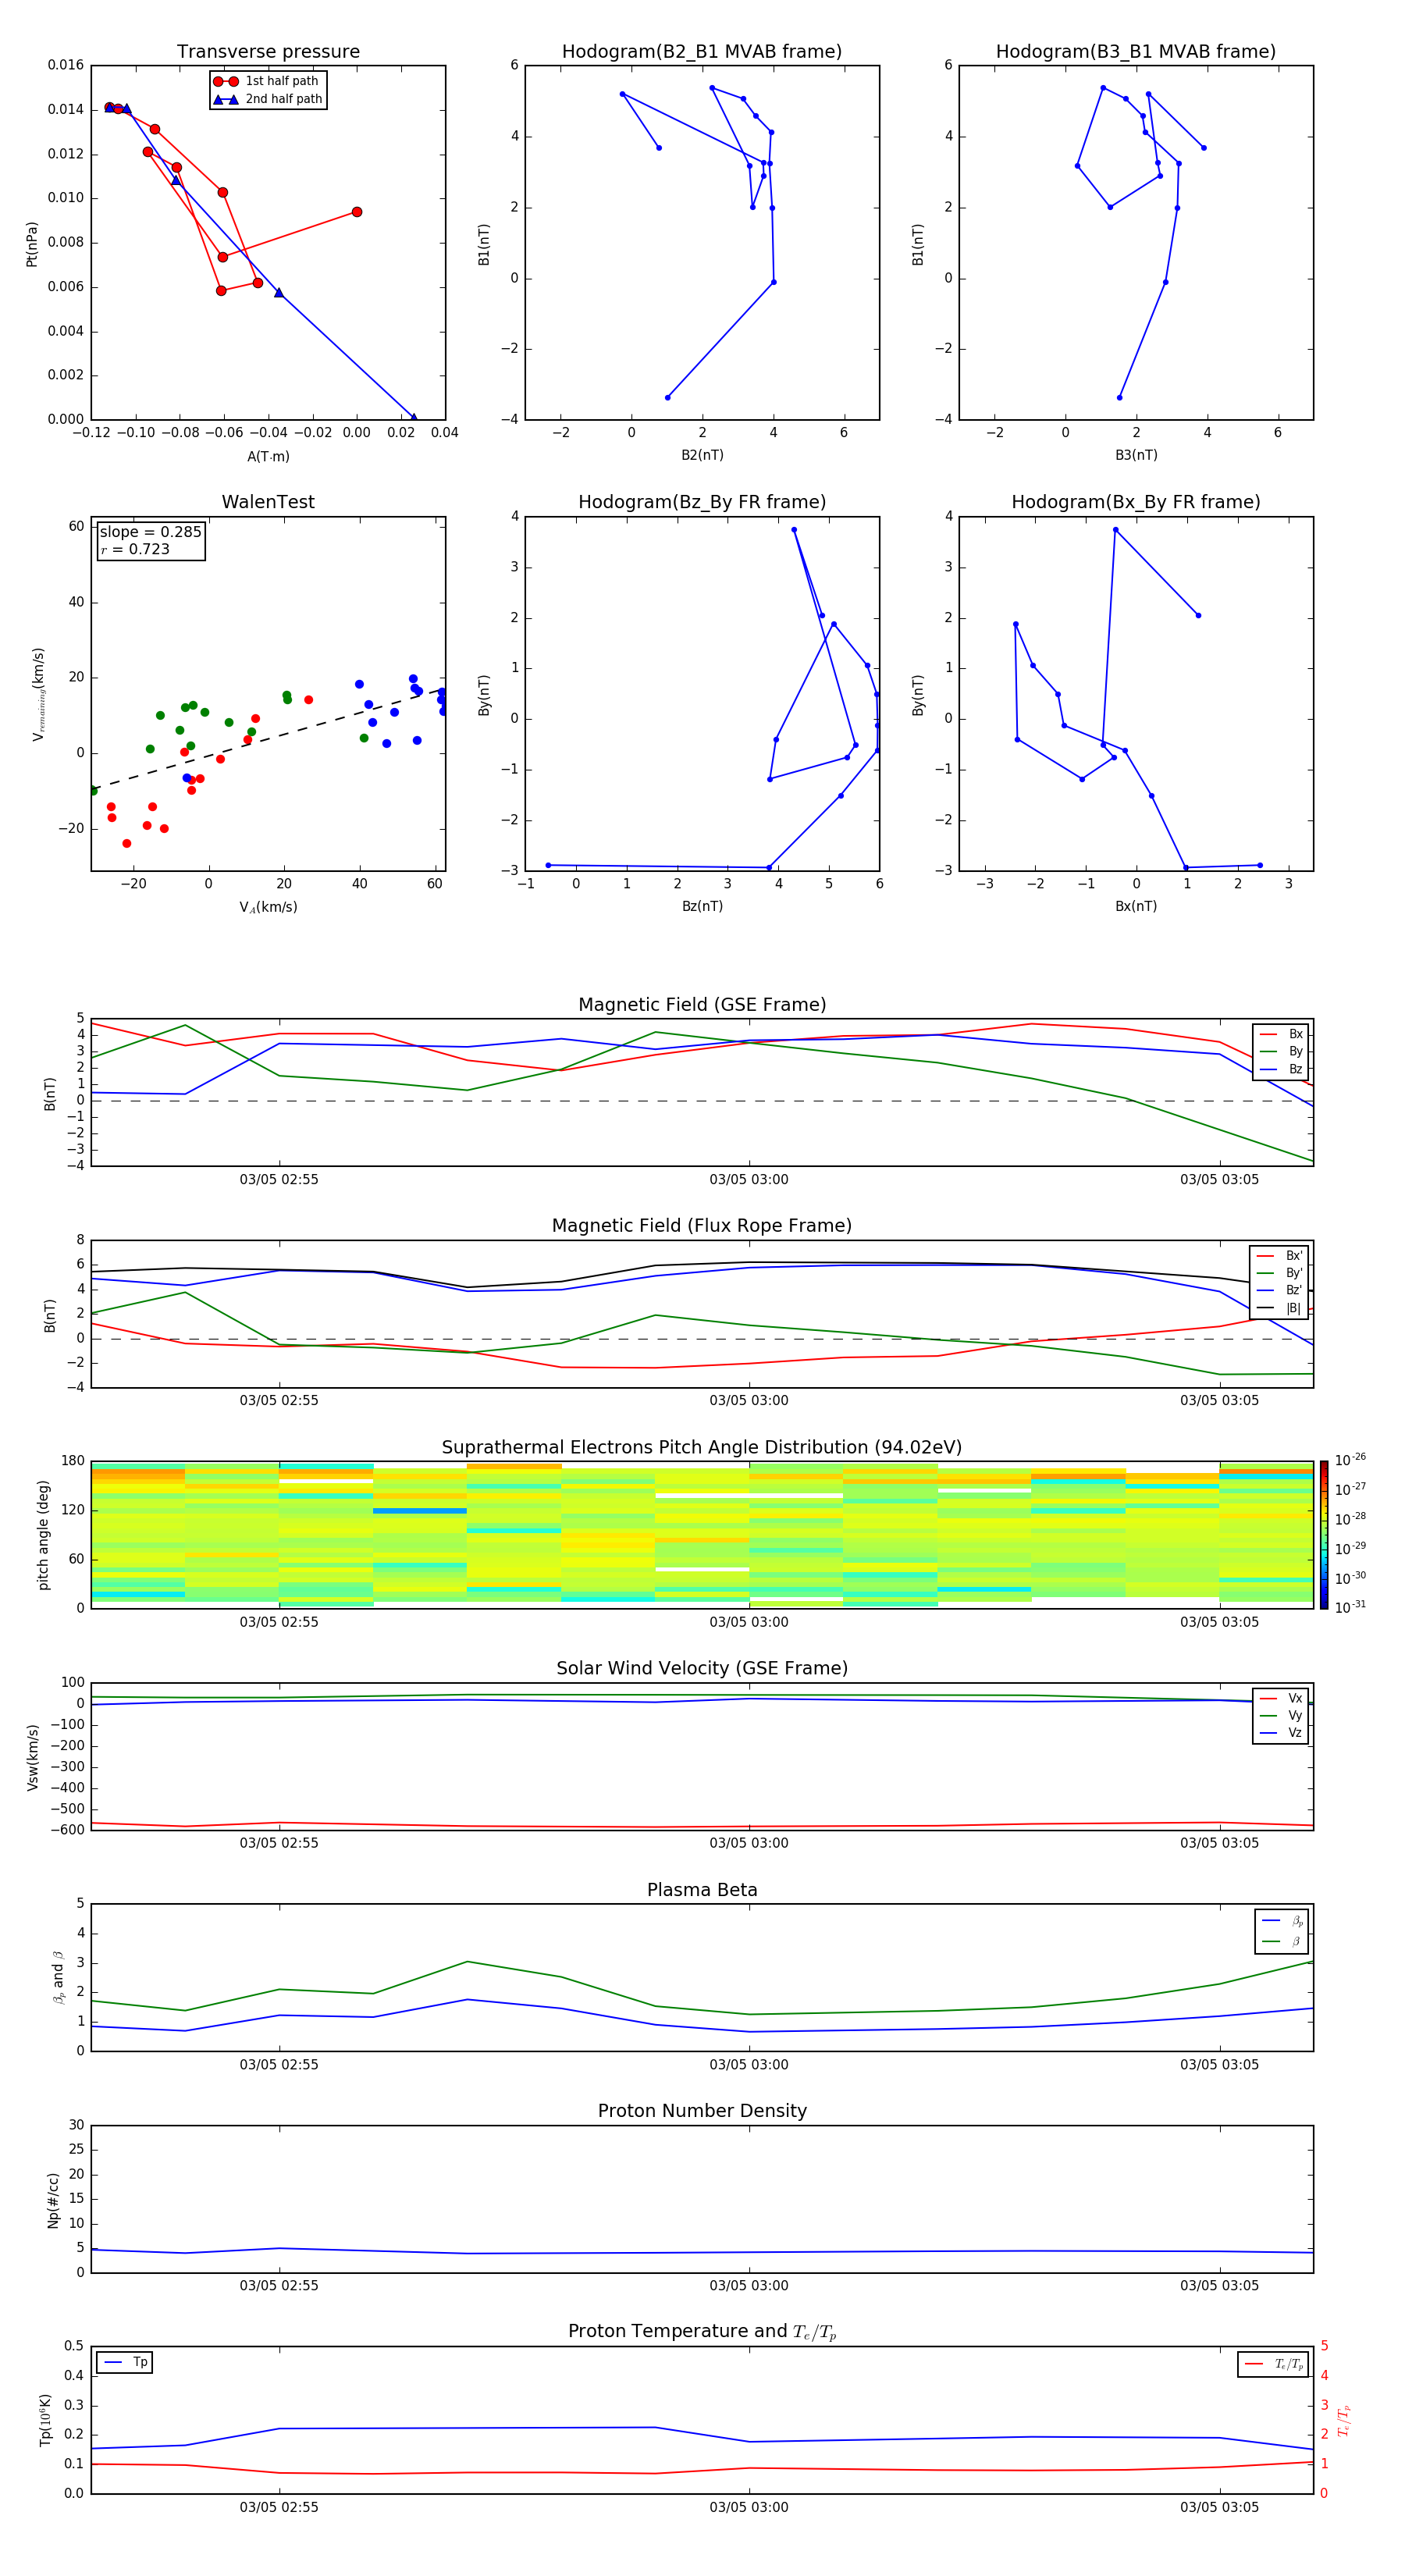Click the 'A(T·m)' x-axis label
Screen dimensions: 1405x2576
pos(268,456)
